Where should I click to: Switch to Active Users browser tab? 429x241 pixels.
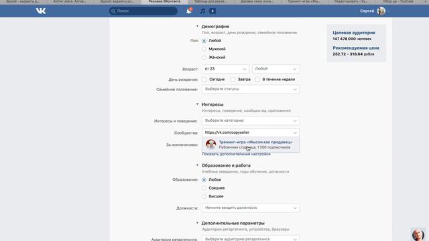tap(70, 1)
